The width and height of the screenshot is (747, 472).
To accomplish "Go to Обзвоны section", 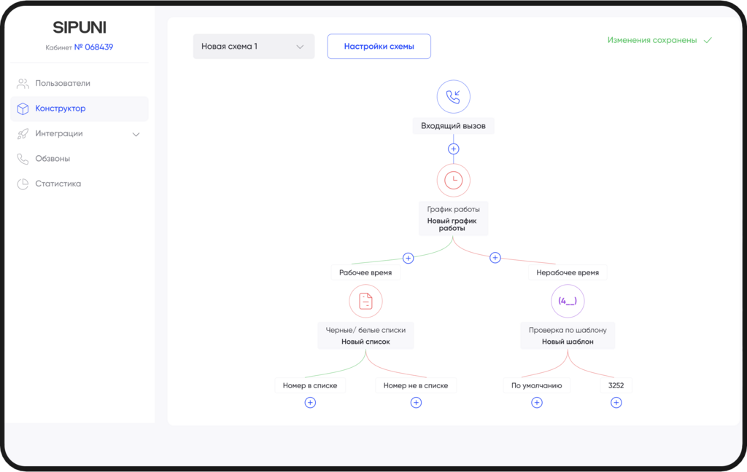I will coord(53,159).
